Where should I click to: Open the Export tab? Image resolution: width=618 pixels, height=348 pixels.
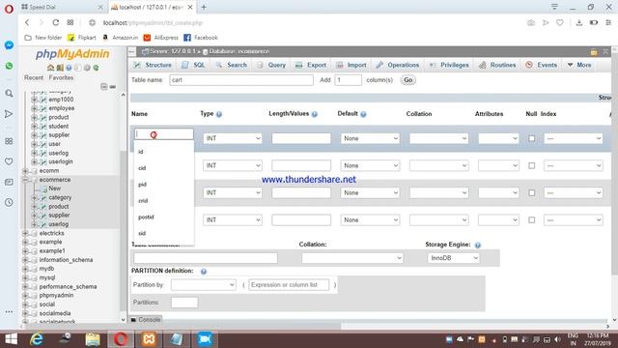click(311, 65)
